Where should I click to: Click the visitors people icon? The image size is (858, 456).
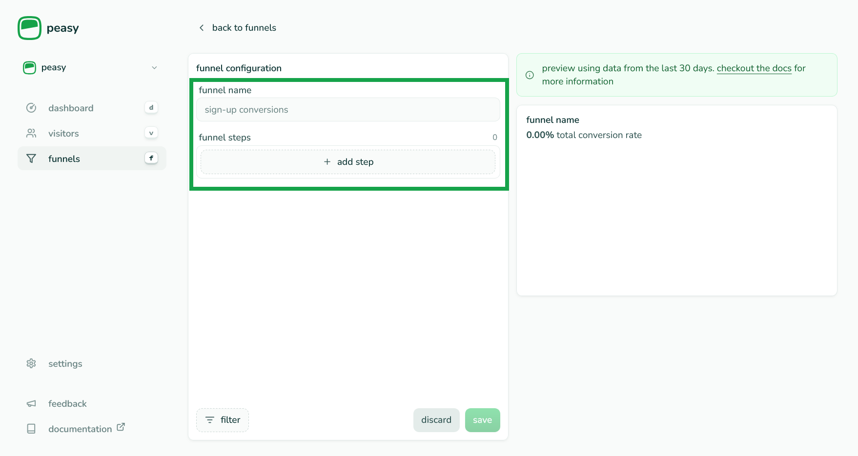pos(31,133)
